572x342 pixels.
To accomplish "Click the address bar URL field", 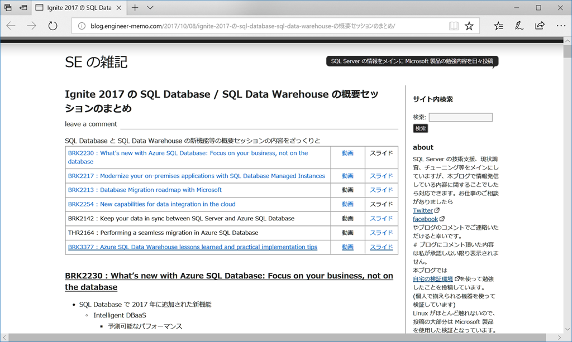I will (263, 26).
